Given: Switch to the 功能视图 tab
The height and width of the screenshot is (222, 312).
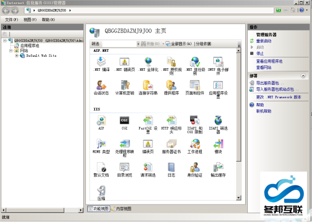Looking at the screenshot, I should pyautogui.click(x=99, y=209).
